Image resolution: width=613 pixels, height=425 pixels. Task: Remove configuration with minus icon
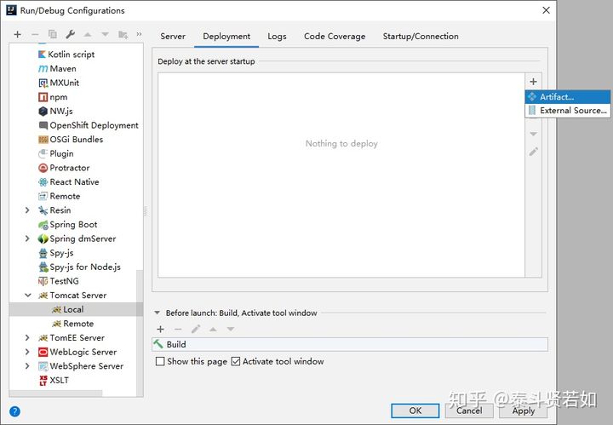(x=35, y=34)
